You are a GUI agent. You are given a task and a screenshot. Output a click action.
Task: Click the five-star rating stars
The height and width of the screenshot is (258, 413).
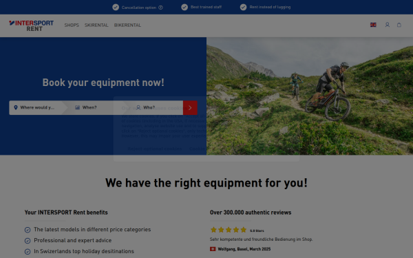coord(229,230)
